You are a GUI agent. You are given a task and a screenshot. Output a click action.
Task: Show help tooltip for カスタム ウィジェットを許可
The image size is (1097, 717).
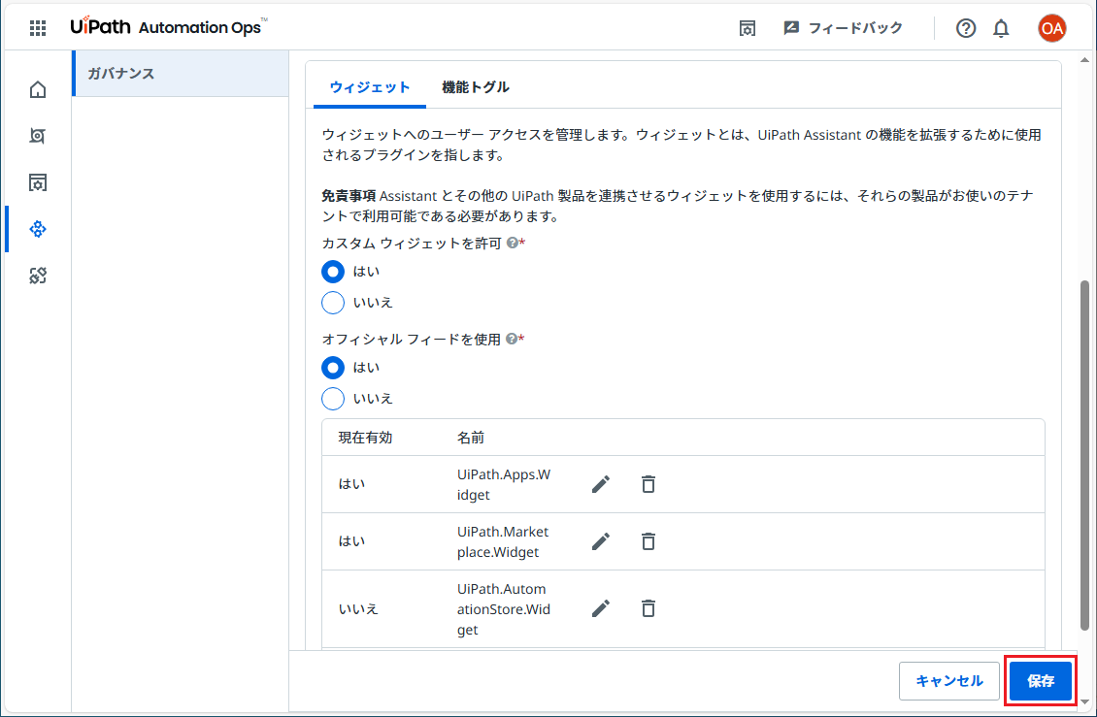(513, 243)
